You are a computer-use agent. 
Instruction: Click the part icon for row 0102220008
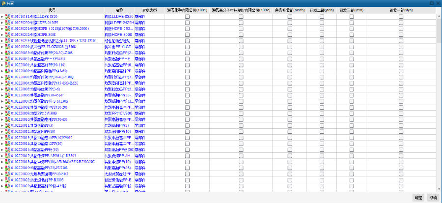tap(7, 108)
